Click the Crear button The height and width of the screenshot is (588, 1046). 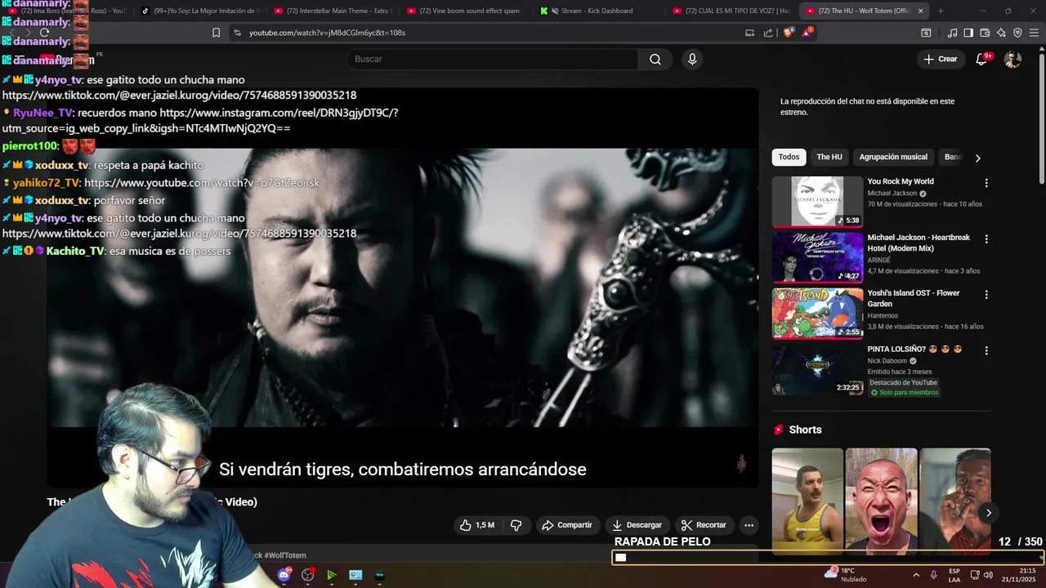tap(940, 59)
